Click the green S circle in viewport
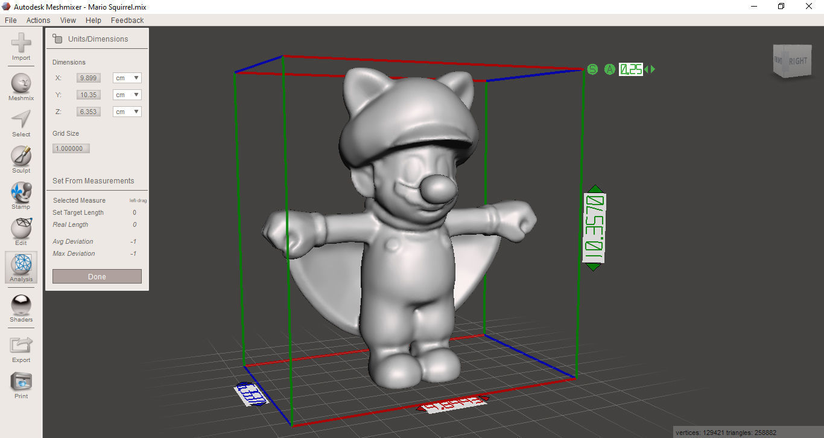Image resolution: width=824 pixels, height=438 pixels. (x=592, y=69)
